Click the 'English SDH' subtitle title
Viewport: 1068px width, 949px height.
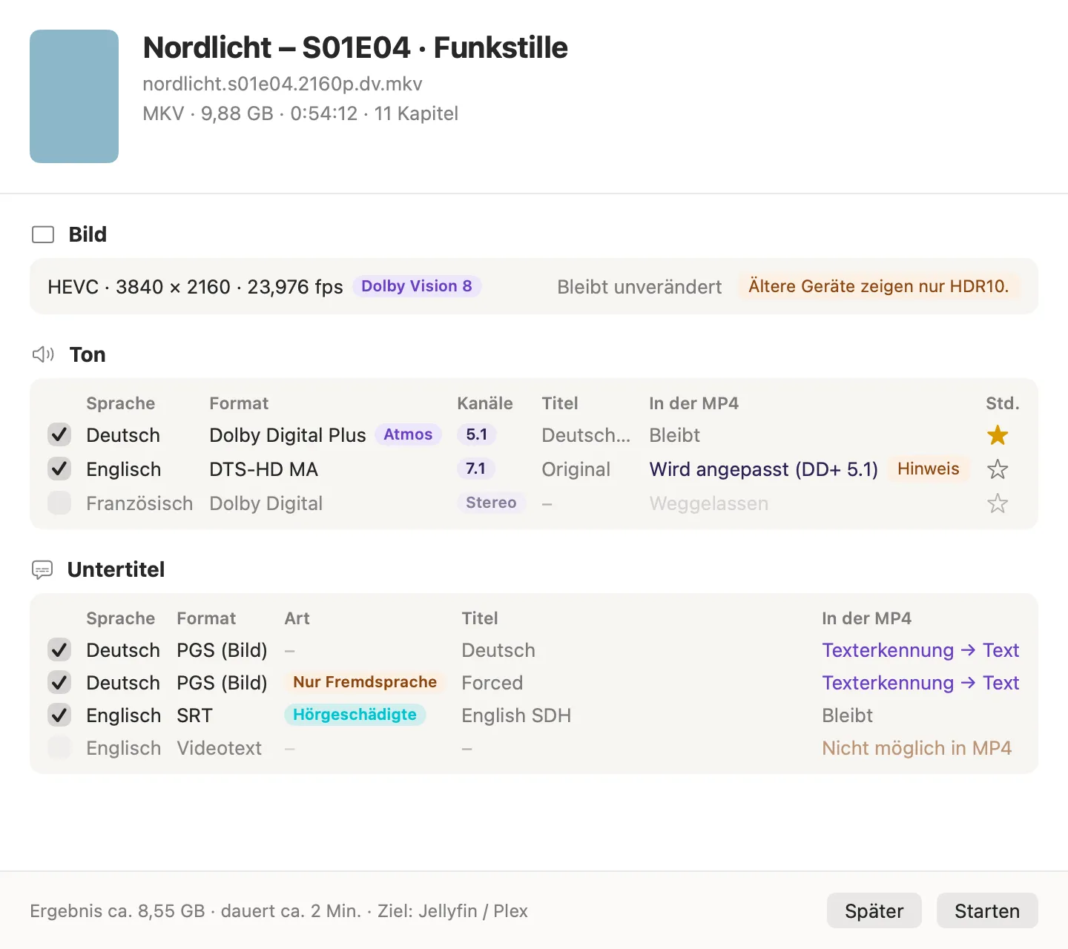click(x=516, y=715)
